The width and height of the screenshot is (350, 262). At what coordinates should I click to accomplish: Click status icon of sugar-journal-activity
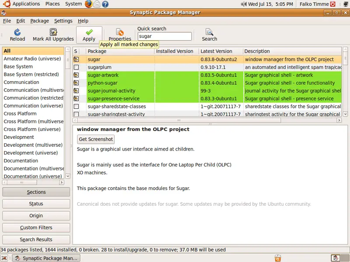point(76,91)
